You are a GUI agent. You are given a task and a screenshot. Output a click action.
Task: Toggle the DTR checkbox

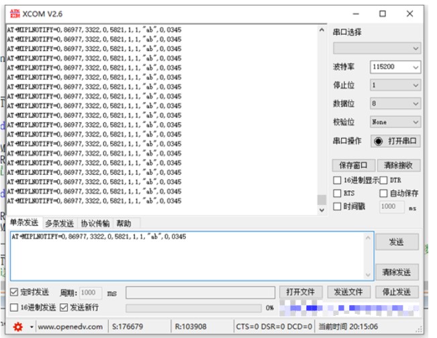pos(383,181)
